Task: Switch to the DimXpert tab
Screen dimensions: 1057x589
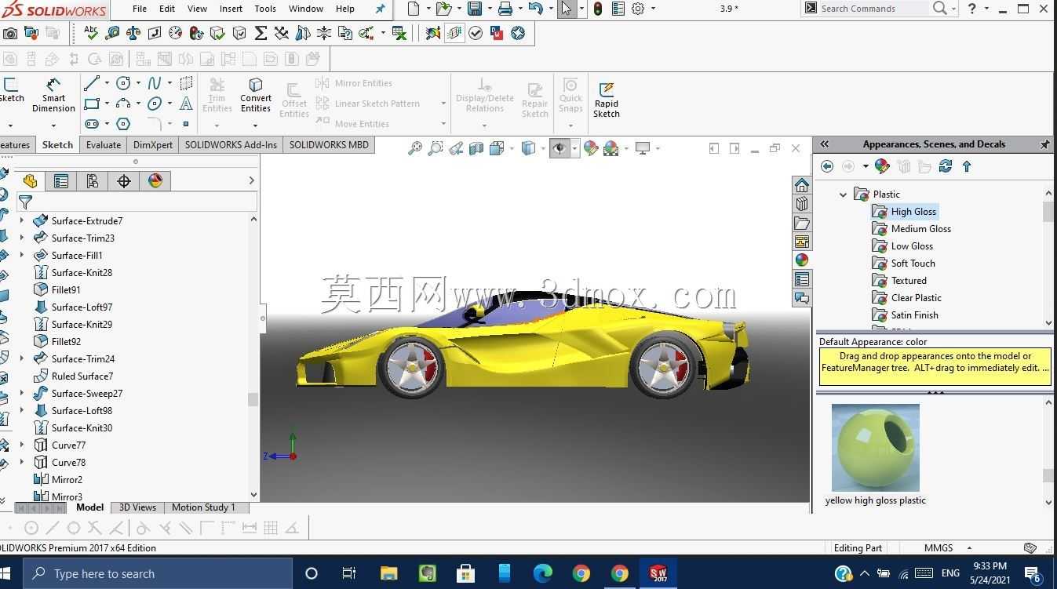Action: [x=152, y=145]
